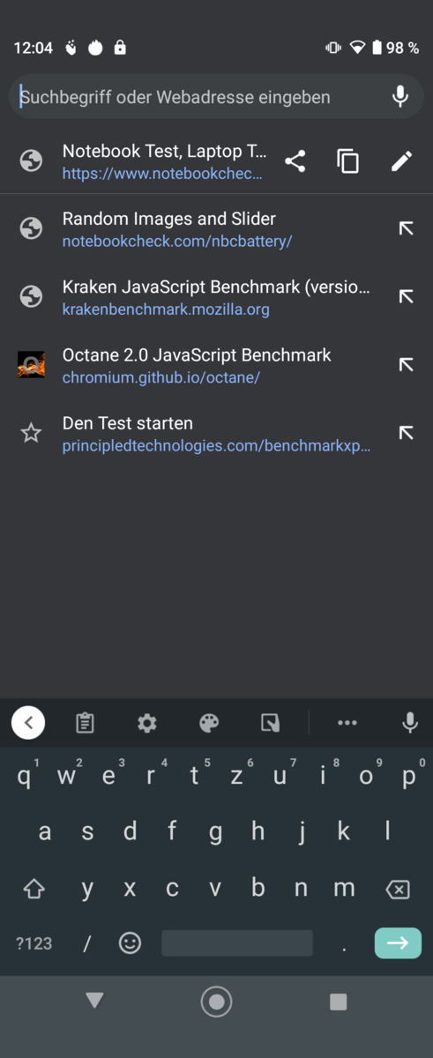Insert Kraken JavaScript Benchmark suggestion arrow
433x1058 pixels.
(x=406, y=297)
